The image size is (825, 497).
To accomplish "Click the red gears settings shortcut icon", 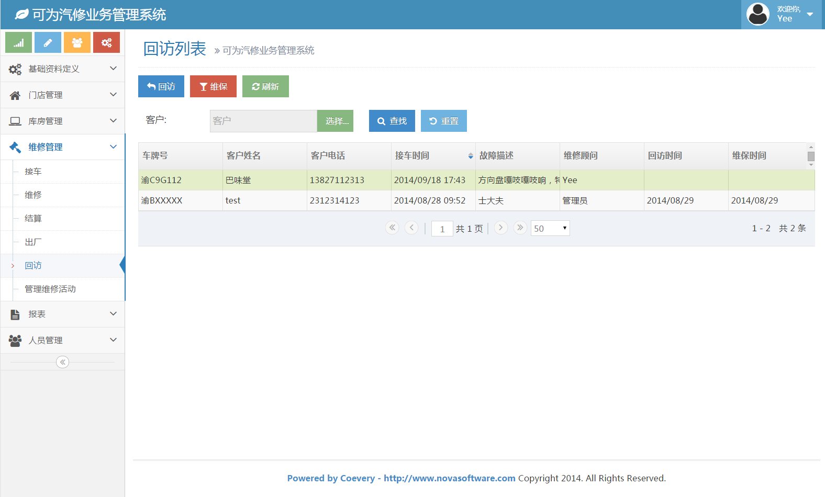I will [106, 42].
